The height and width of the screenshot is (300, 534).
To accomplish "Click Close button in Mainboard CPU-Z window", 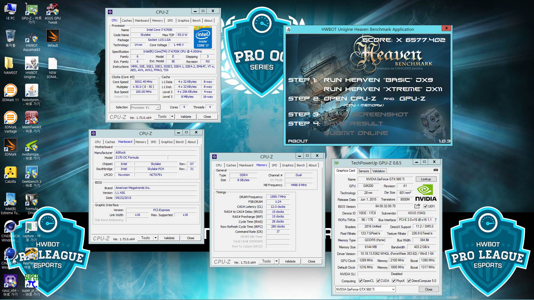I will click(191, 238).
